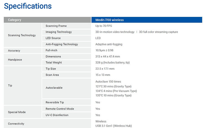Select Yes value for Remote Control Mode
Image resolution: width=203 pixels, height=128 pixels.
tap(98, 109)
